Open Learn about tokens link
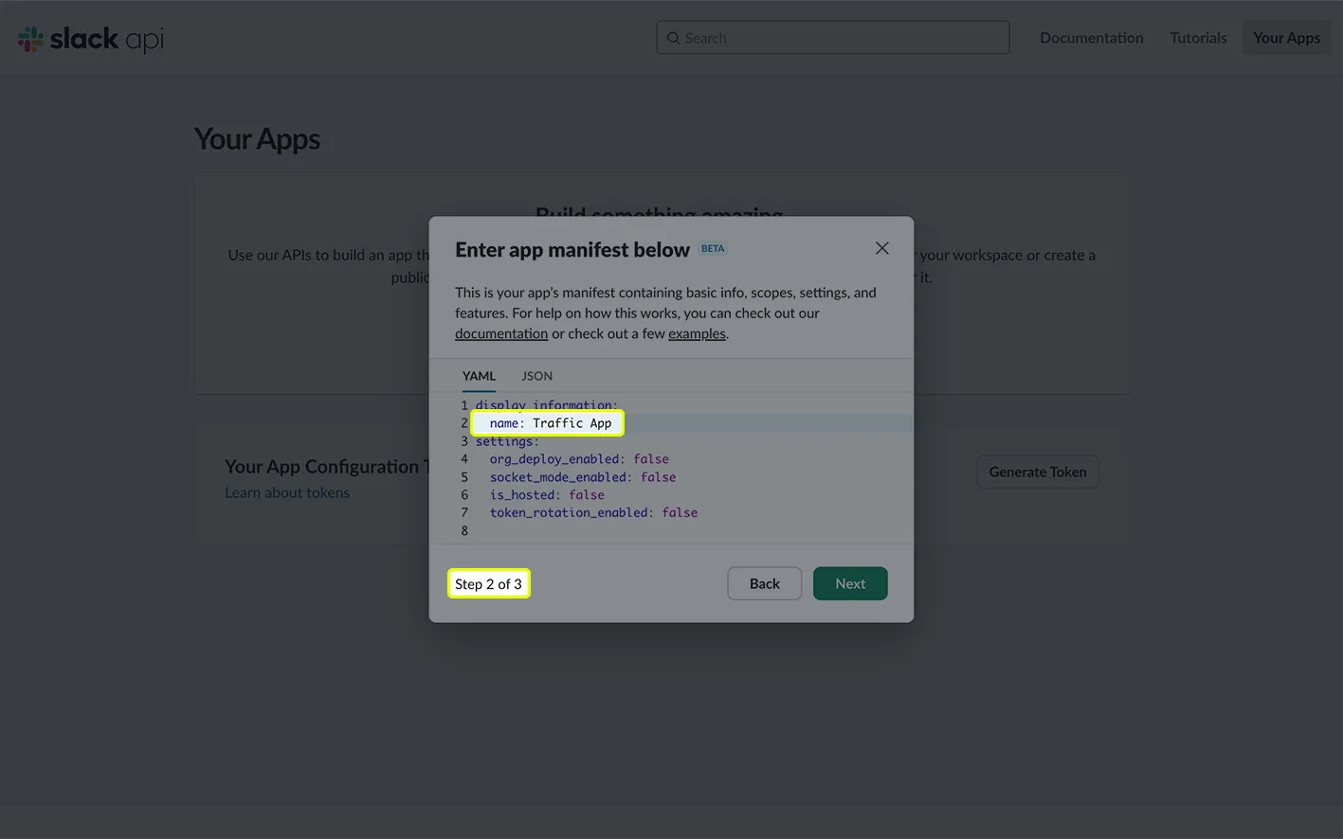 coord(287,492)
